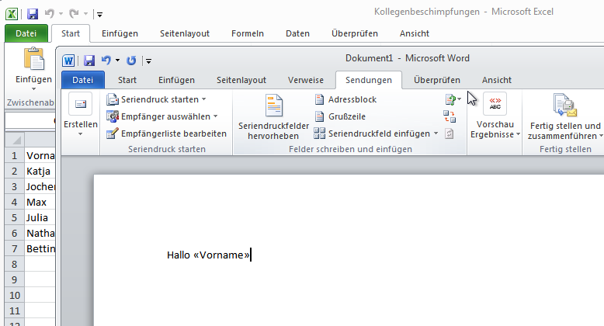604x326 pixels.
Task: Expand the Erstellen dropdown arrow
Action: point(80,134)
